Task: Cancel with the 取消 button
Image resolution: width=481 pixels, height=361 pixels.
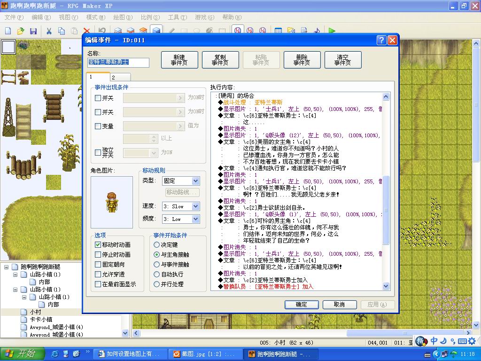Action: pos(339,305)
